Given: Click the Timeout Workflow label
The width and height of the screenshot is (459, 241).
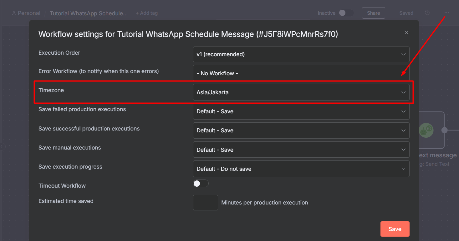Looking at the screenshot, I should coord(62,186).
